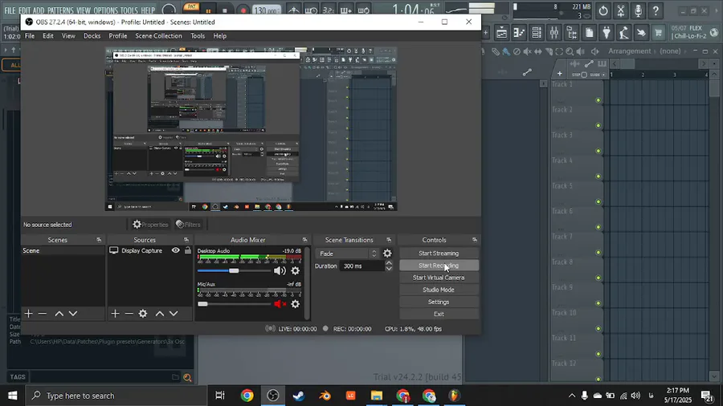Click the Windows search box
The width and height of the screenshot is (723, 406).
[116, 396]
